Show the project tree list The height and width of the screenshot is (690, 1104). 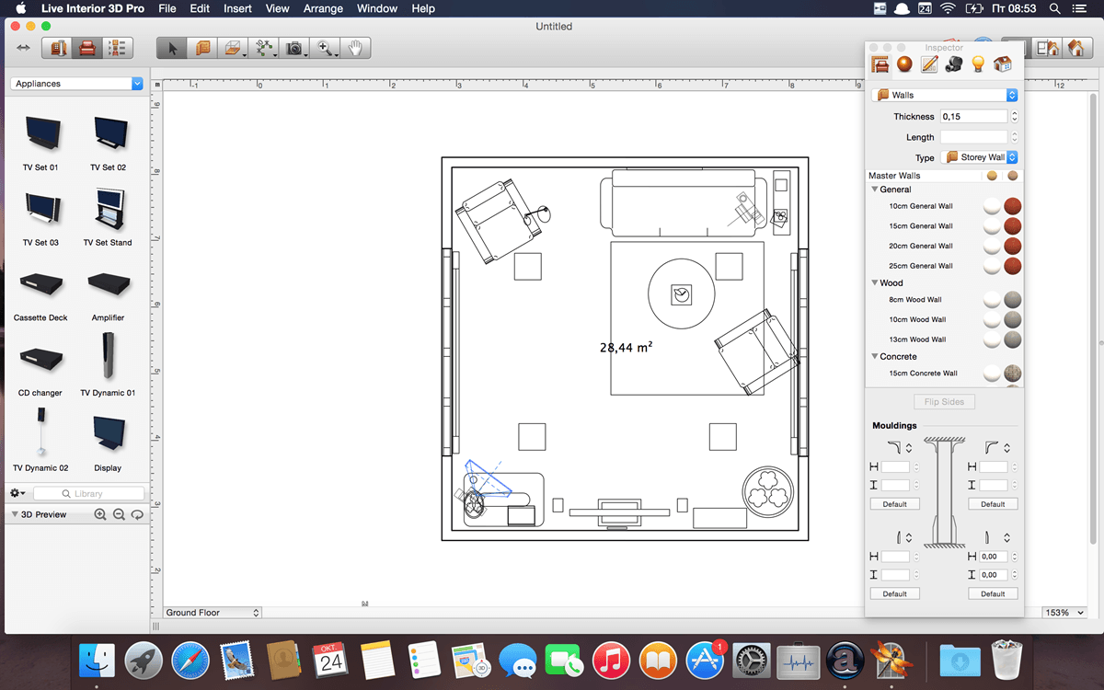click(118, 48)
